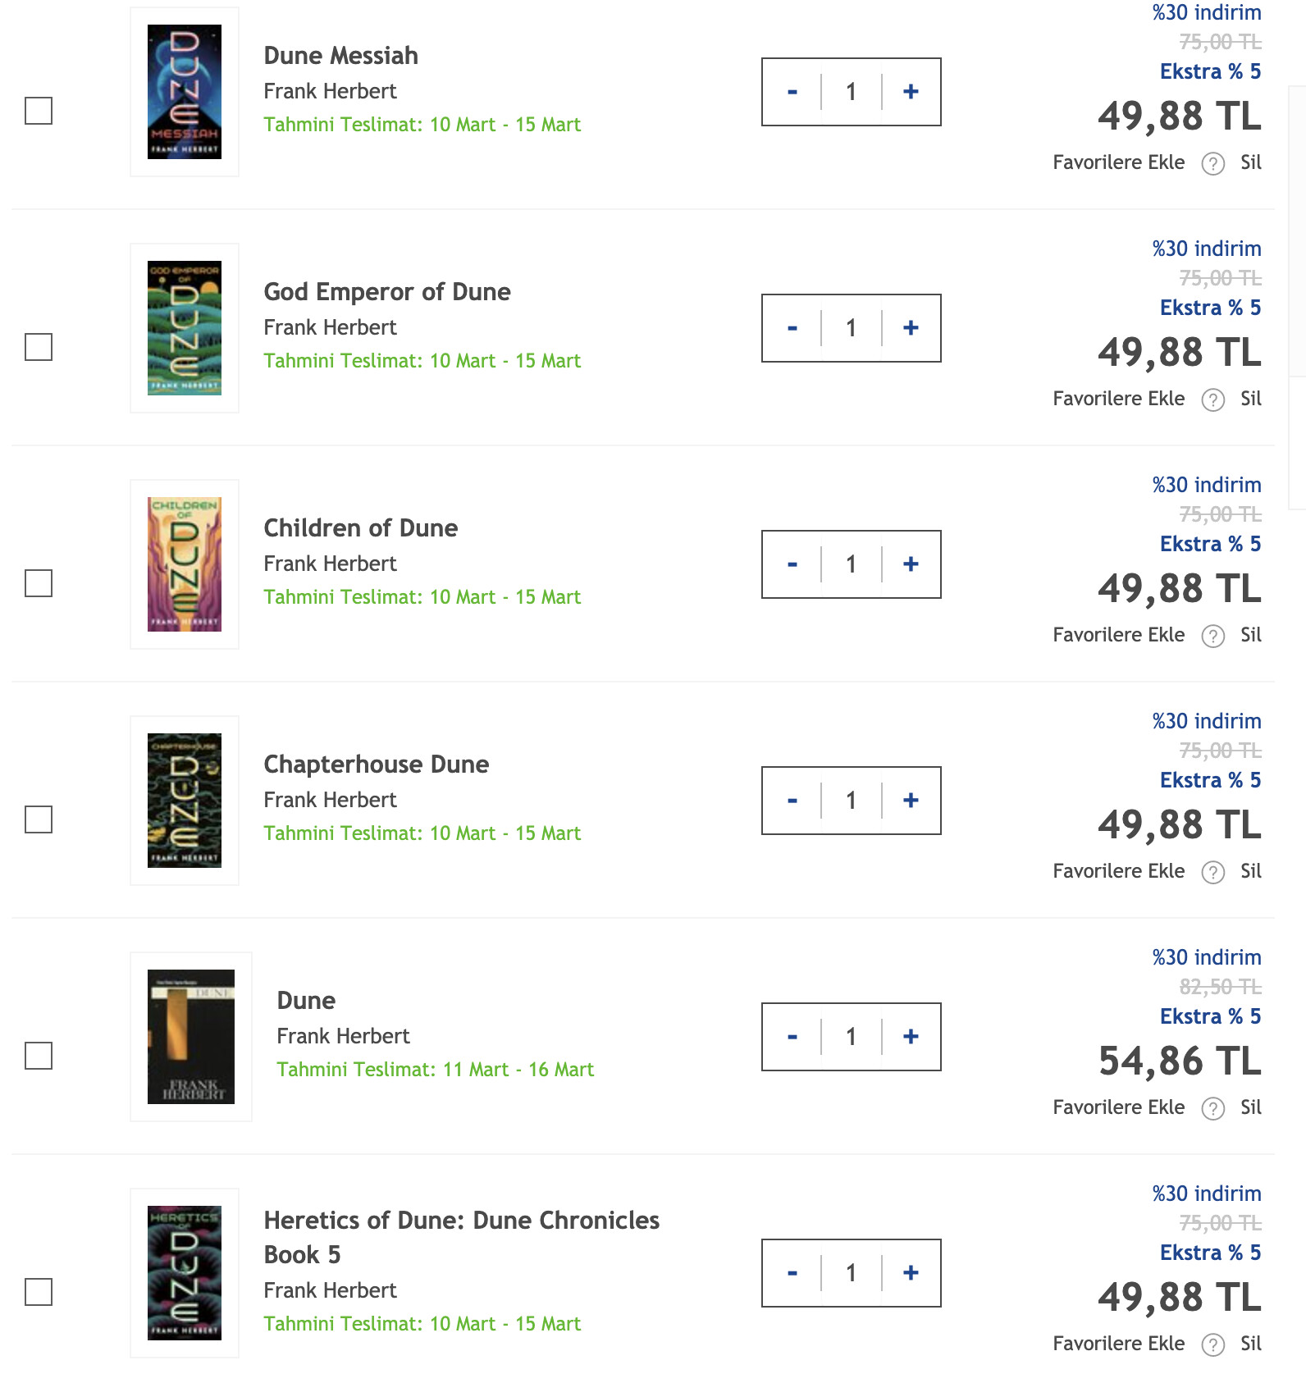
Task: Increase Heretics of Dune quantity by one
Action: pos(911,1273)
